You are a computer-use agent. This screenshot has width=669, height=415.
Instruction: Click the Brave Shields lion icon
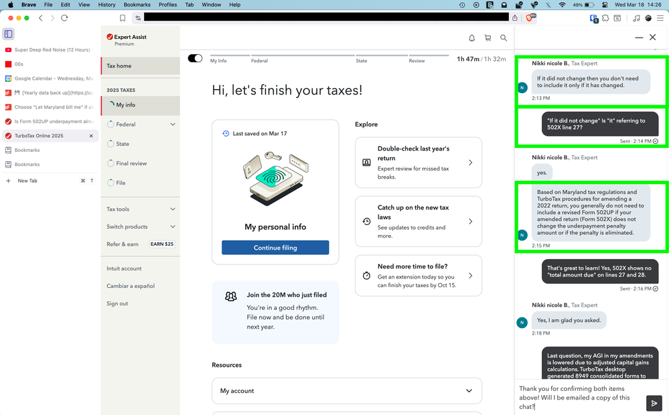(x=530, y=18)
